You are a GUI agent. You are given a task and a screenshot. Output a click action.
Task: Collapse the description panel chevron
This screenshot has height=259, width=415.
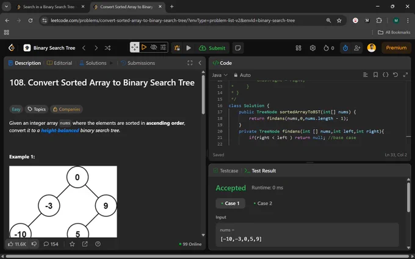point(200,63)
